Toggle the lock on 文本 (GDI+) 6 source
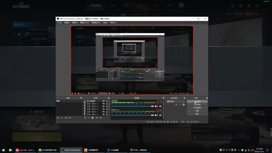272x153 pixels. (107, 109)
